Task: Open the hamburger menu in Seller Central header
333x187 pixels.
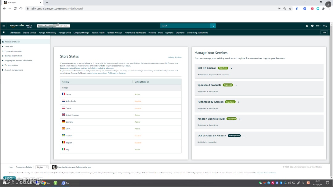Action: click(x=4, y=26)
